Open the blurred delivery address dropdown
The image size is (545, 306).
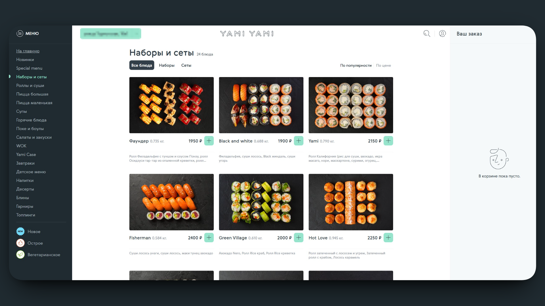pos(110,34)
